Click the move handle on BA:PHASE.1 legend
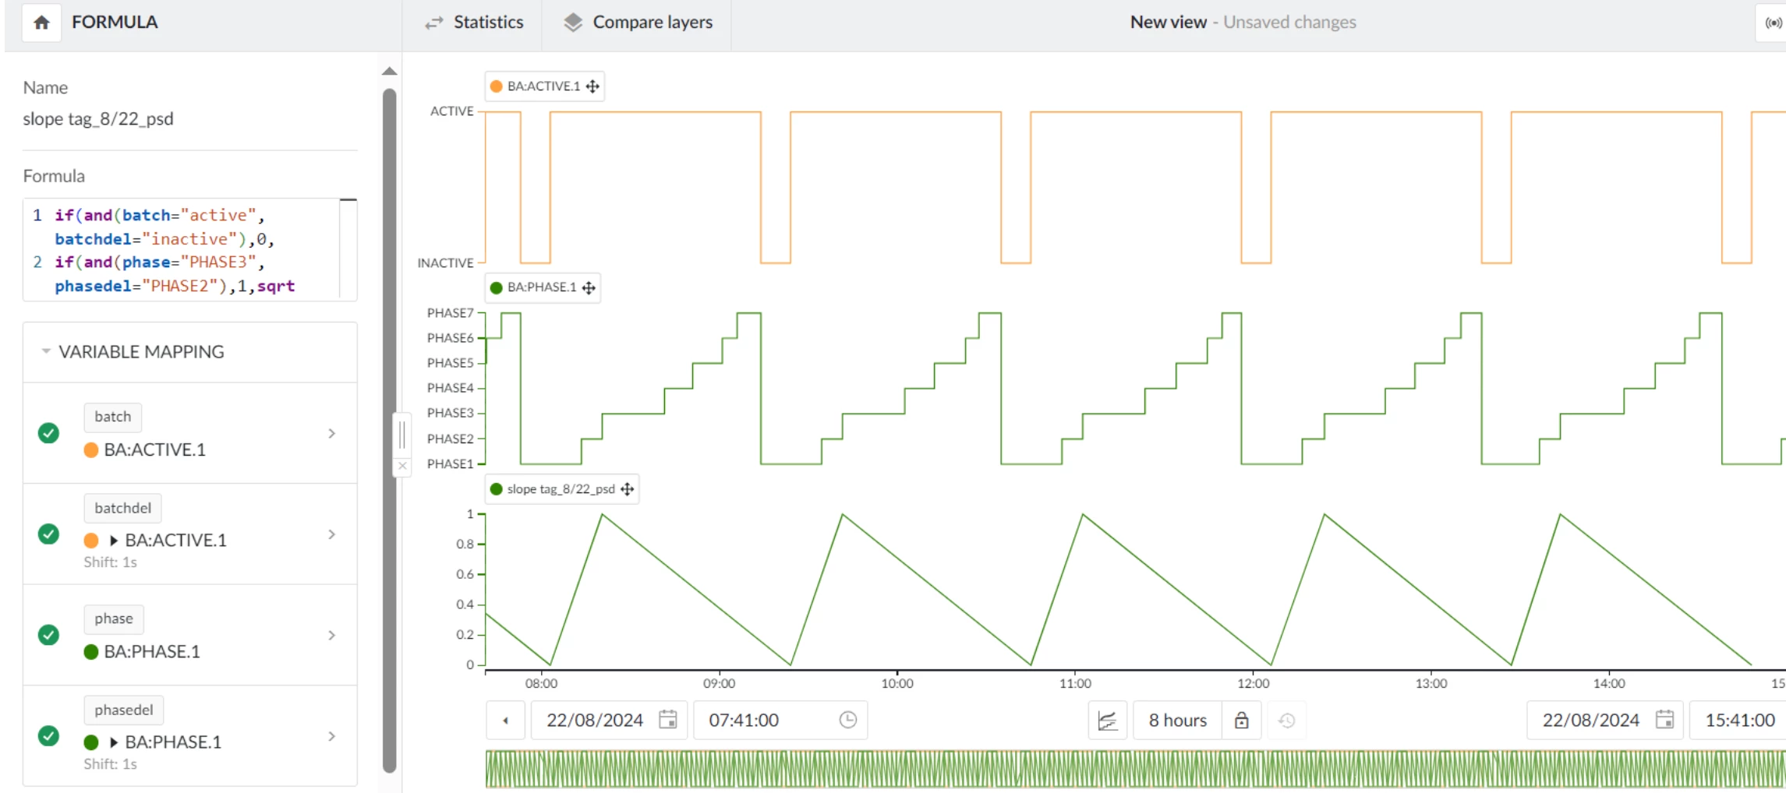 tap(589, 288)
